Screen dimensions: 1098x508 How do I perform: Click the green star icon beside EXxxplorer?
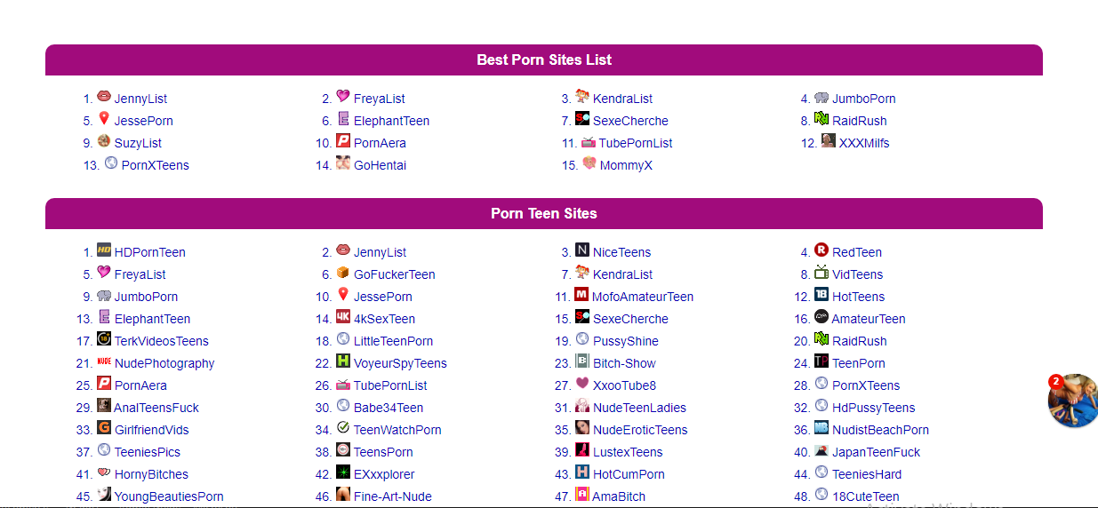coord(343,472)
